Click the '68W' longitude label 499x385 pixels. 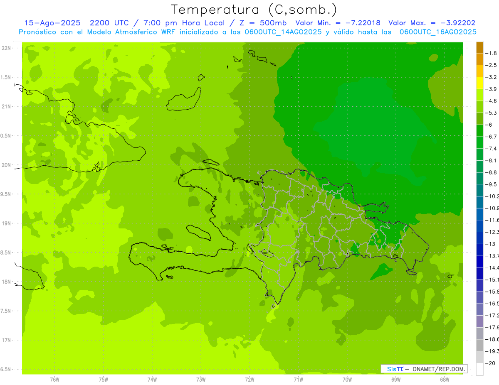pos(445,380)
